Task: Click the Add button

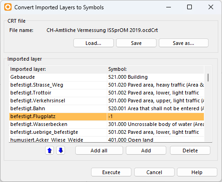Action: click(x=146, y=151)
